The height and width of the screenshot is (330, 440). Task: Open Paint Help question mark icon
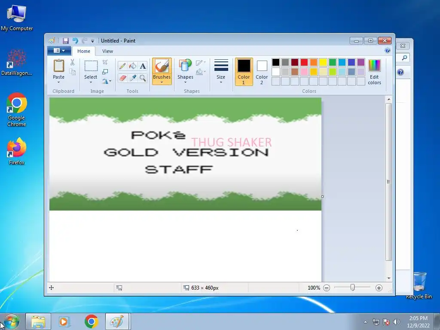[388, 51]
